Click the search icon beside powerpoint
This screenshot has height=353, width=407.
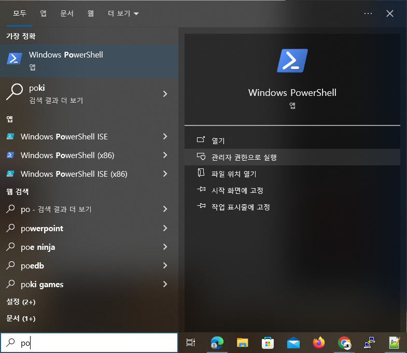tap(10, 228)
